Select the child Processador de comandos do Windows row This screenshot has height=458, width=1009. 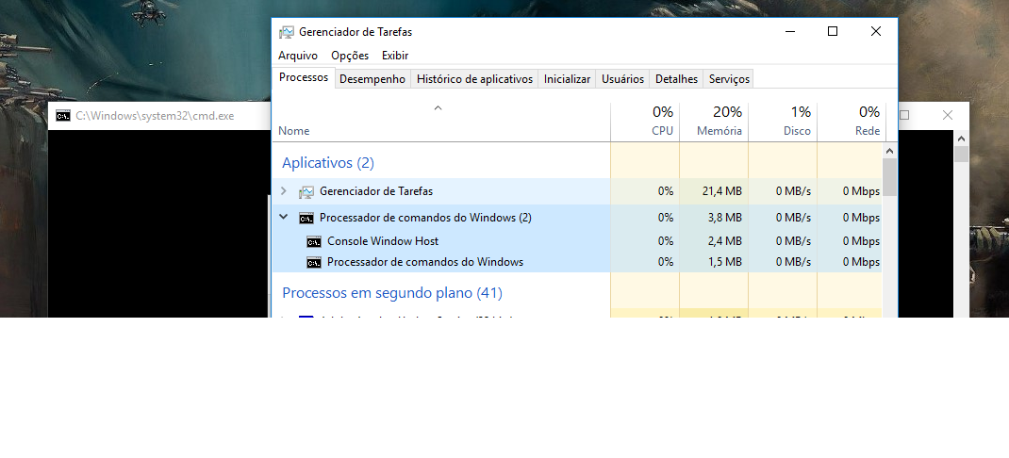click(577, 262)
